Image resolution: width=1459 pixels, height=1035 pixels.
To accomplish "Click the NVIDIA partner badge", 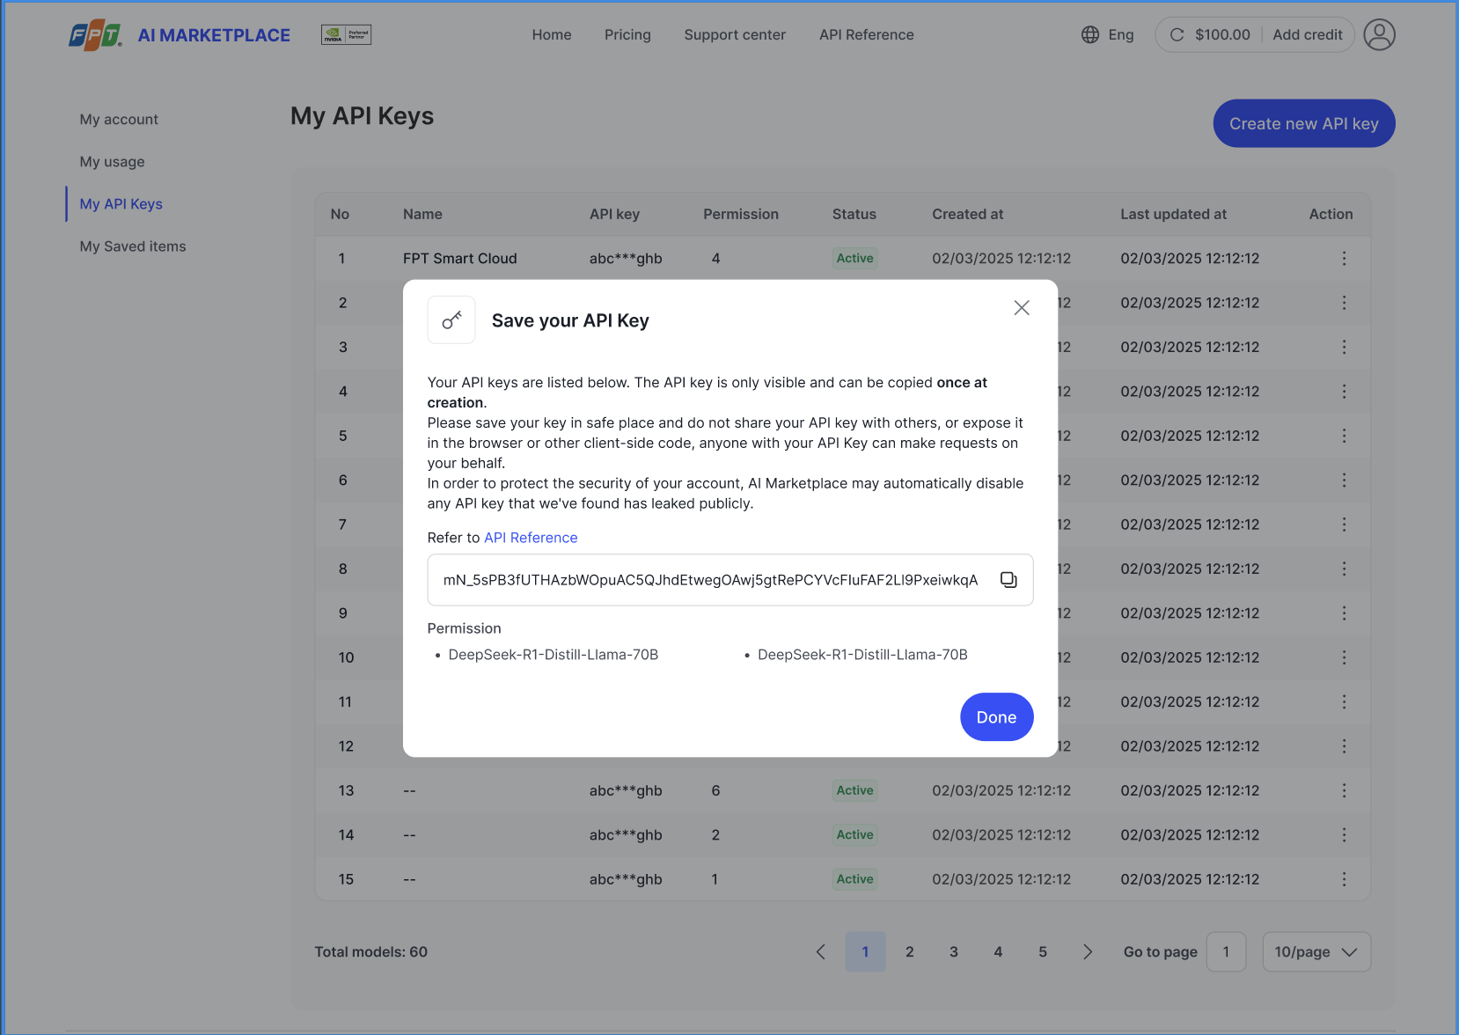I will click(x=346, y=35).
